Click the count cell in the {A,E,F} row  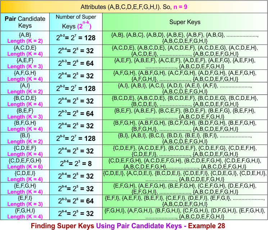coord(76,63)
